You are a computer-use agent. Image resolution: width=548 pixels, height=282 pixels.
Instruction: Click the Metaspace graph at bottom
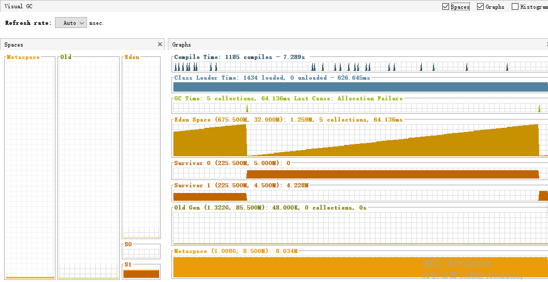pyautogui.click(x=360, y=267)
